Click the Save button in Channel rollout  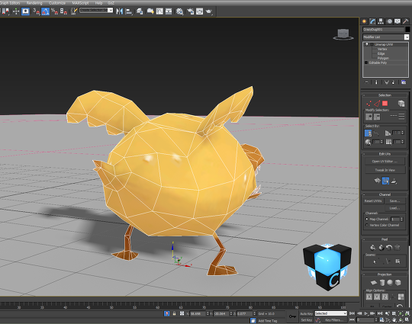coord(395,200)
